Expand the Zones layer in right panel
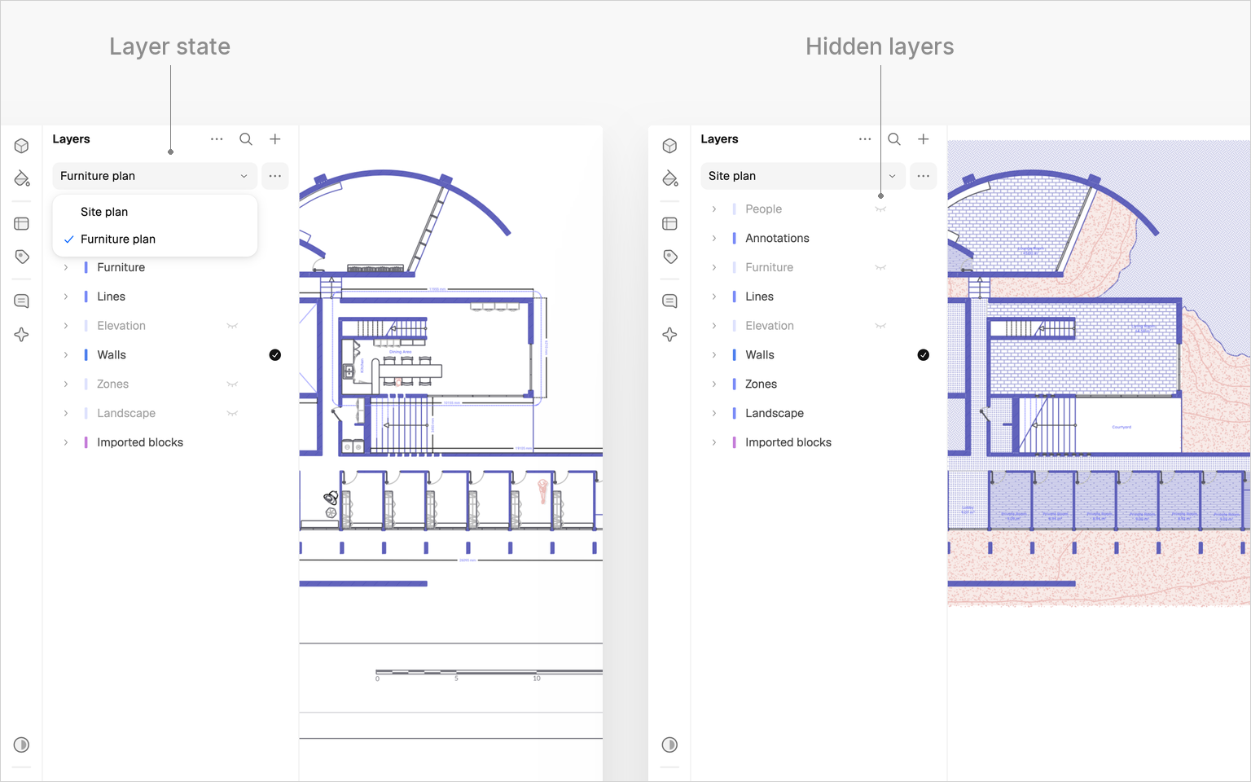Image resolution: width=1251 pixels, height=782 pixels. pos(714,384)
